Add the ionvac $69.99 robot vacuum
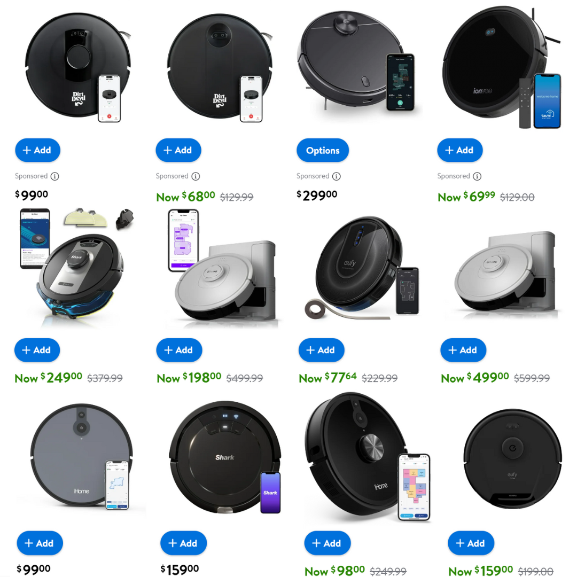 pos(459,150)
